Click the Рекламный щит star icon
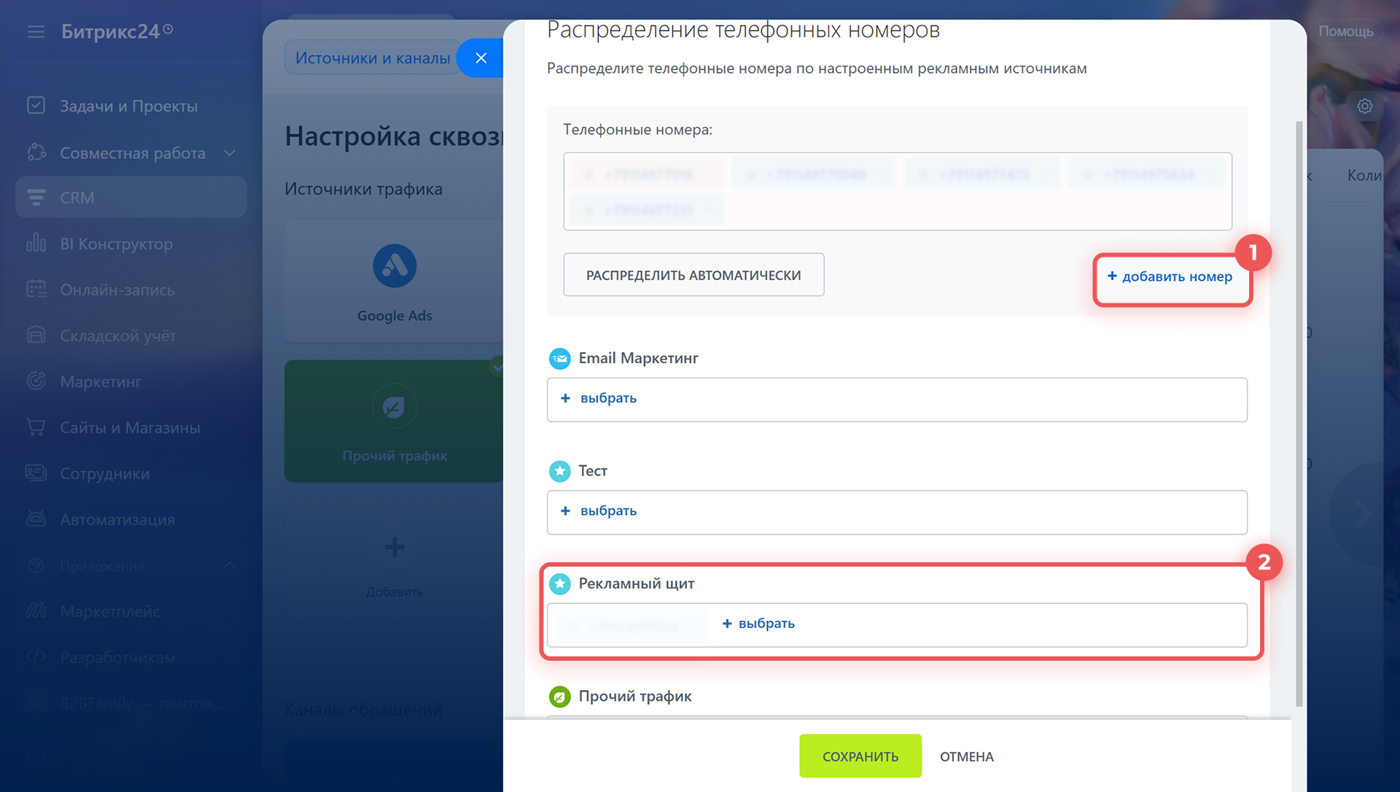Screen dimensions: 1400x792 pyautogui.click(x=559, y=583)
